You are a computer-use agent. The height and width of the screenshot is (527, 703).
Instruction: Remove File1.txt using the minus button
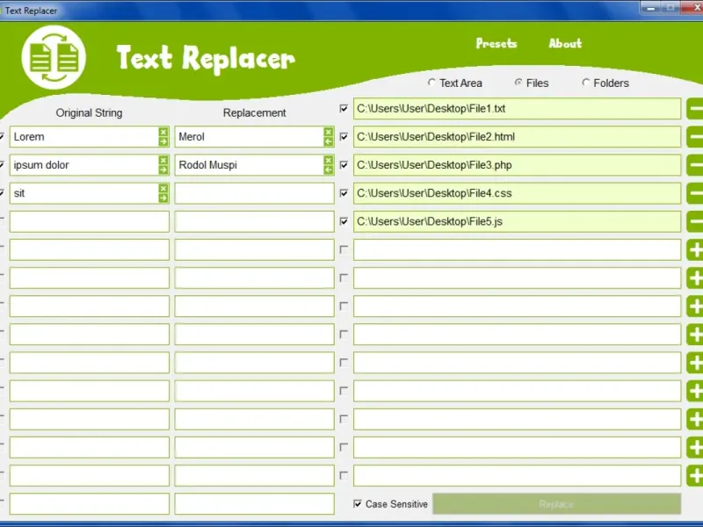695,108
